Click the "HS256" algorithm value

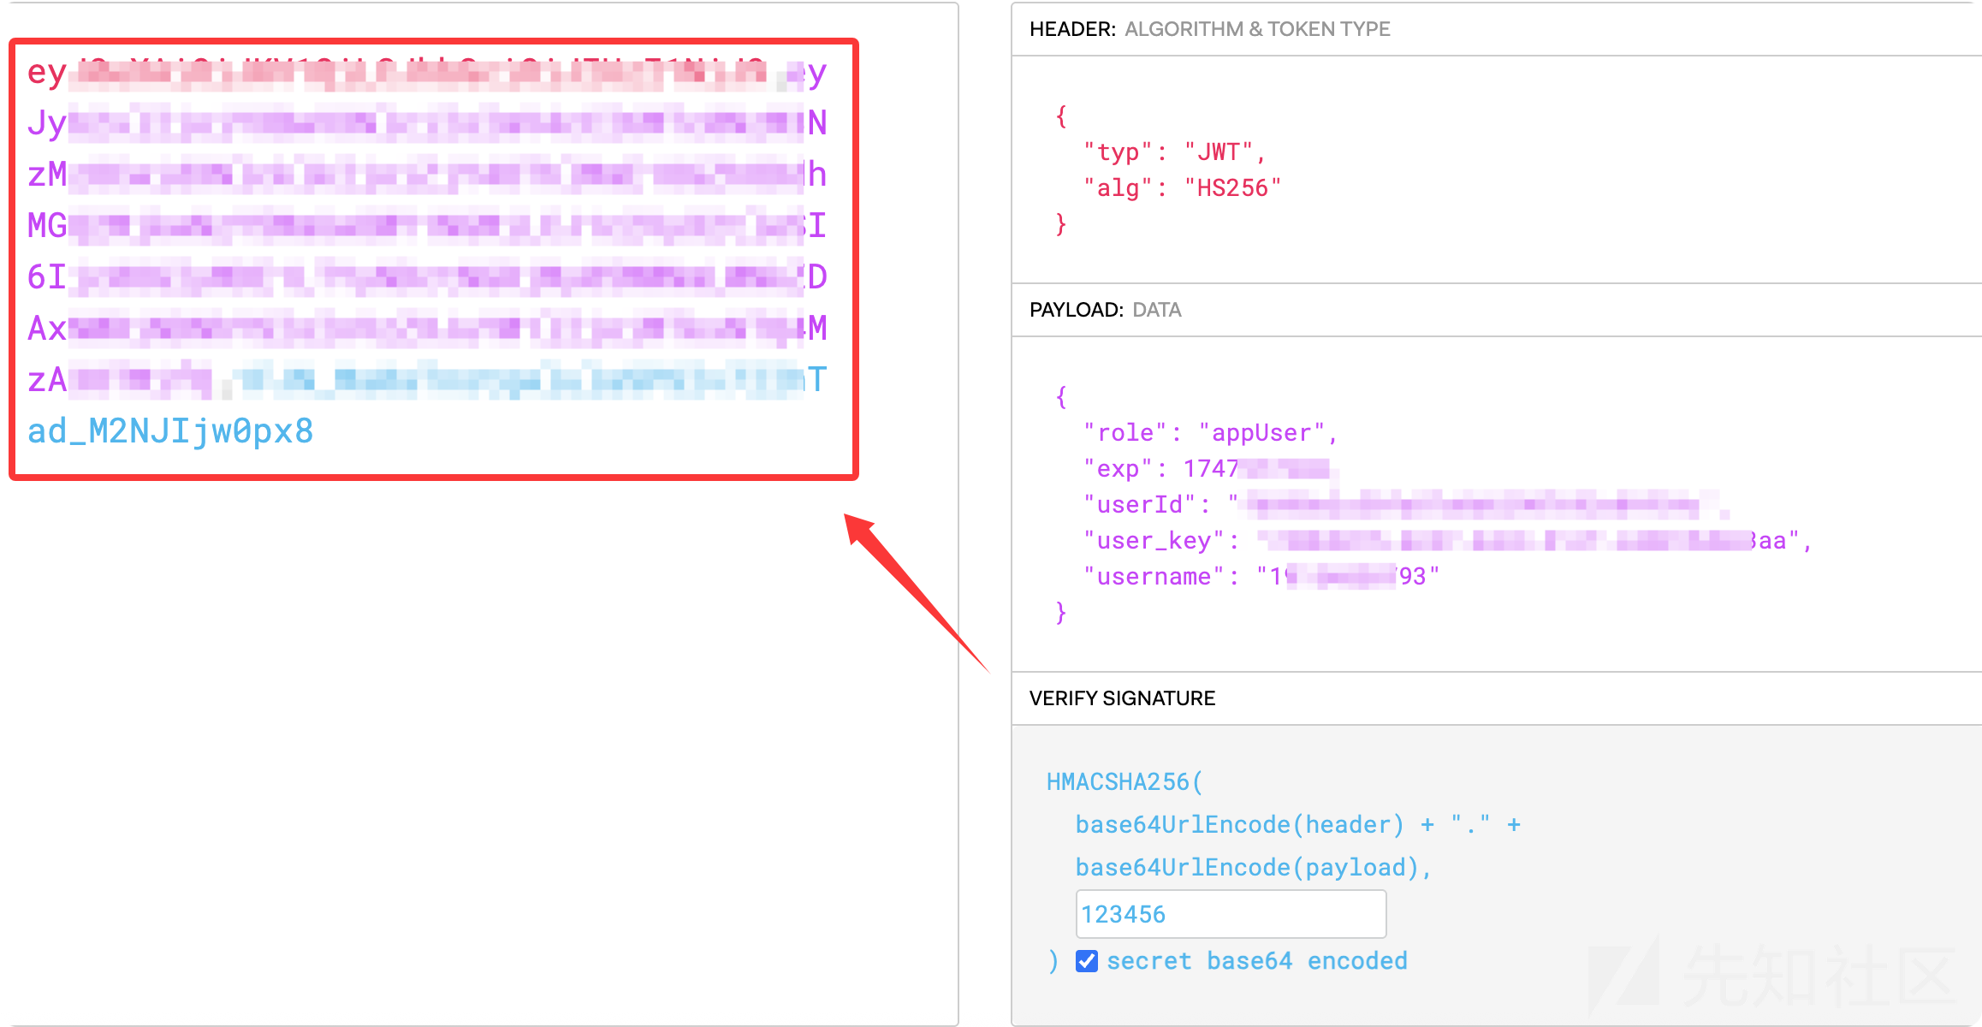[1232, 188]
